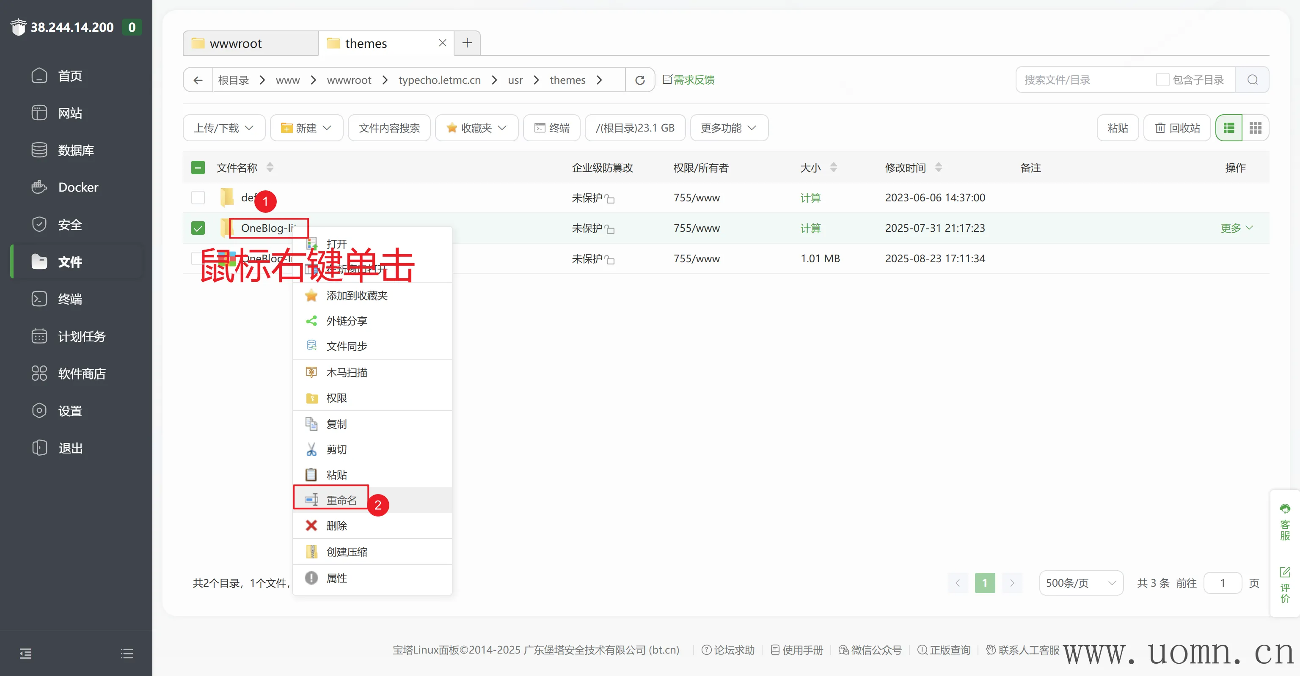1300x676 pixels.
Task: Expand the 上传/下载 dropdown
Action: 223,128
